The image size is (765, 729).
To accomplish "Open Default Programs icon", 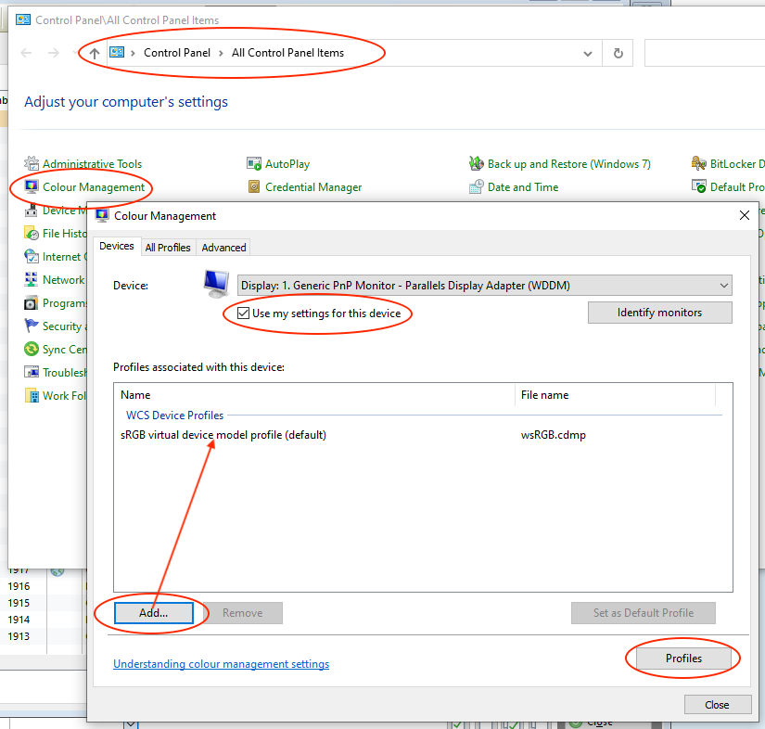I will click(x=698, y=186).
